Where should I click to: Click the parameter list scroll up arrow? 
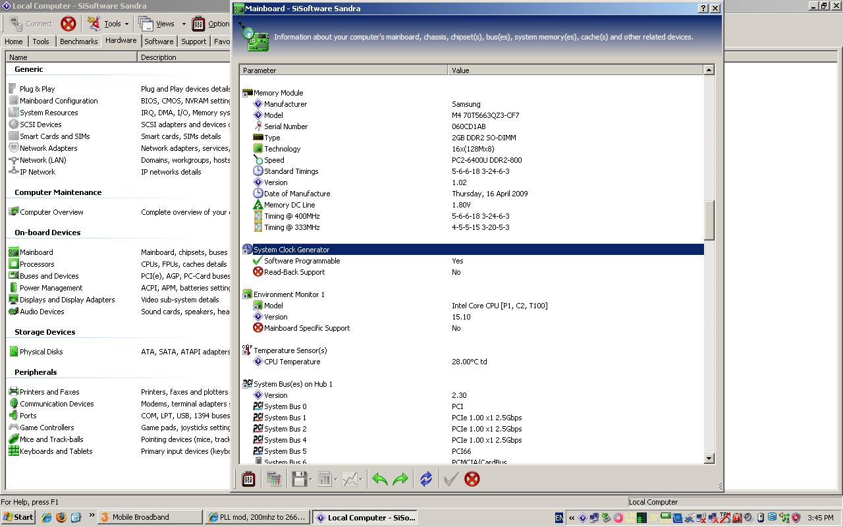(709, 70)
